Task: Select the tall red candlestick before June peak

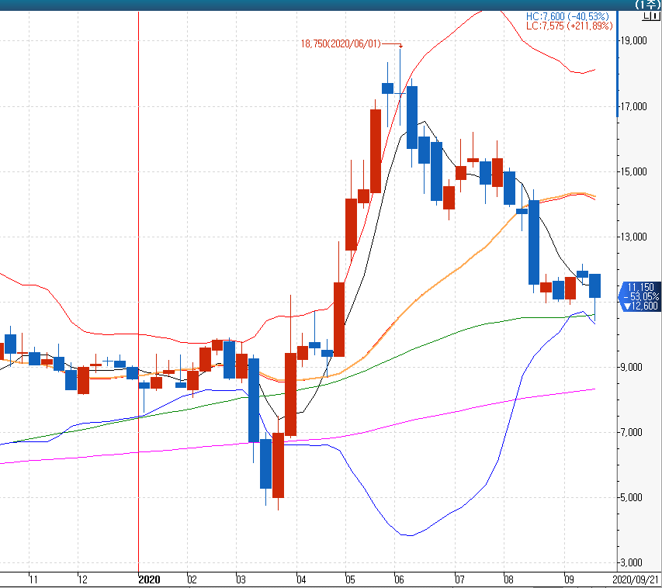Action: 376,150
